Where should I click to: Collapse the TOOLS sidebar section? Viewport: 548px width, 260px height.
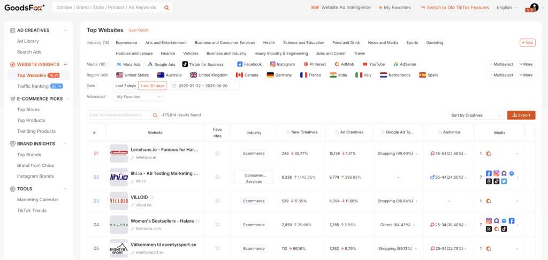click(x=65, y=189)
